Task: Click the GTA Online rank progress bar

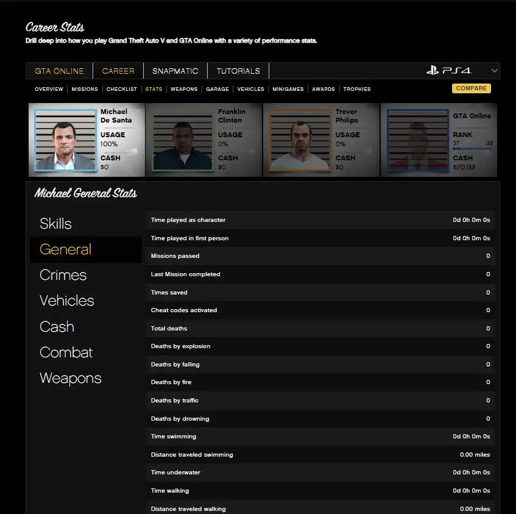Action: click(473, 148)
